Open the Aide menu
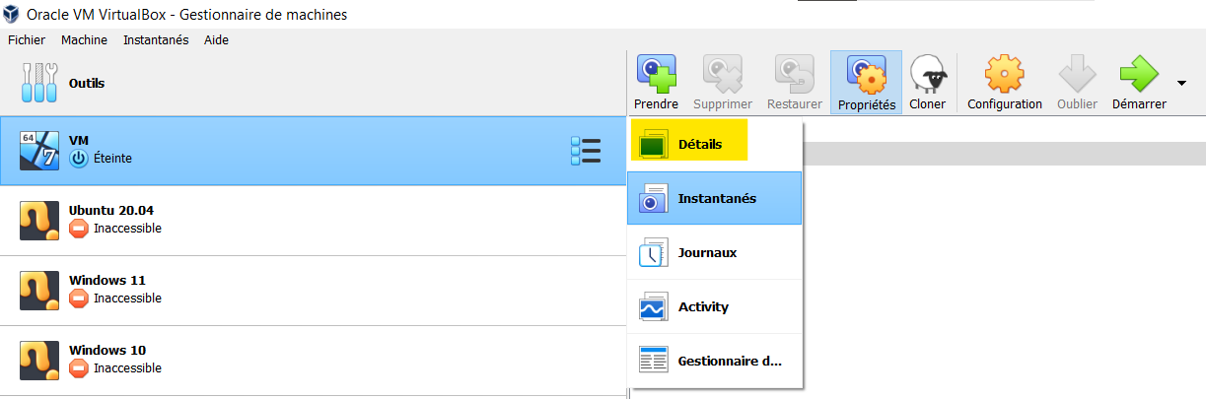 click(216, 40)
